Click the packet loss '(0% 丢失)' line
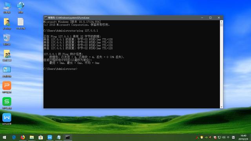This screenshot has width=251, height=141. [x=87, y=57]
